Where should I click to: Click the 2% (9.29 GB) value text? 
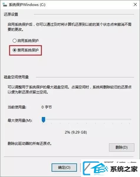click(76, 132)
